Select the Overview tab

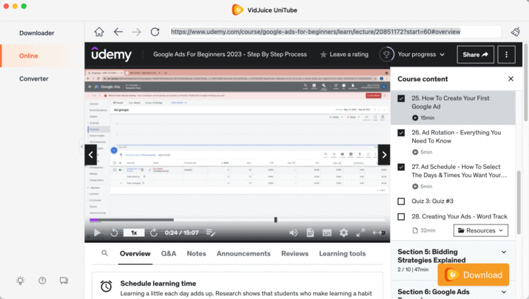(135, 253)
